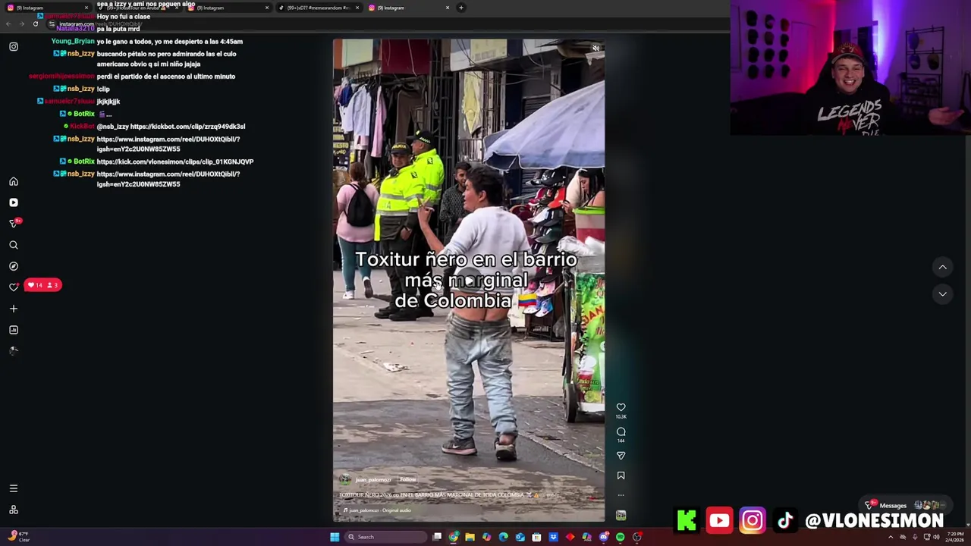Open the Meta apps icon at sidebar bottom
The image size is (971, 546).
14,510
